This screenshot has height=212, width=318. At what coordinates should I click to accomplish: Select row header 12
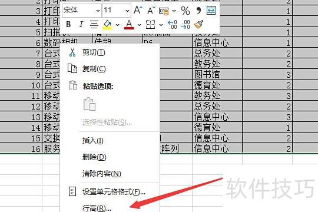pyautogui.click(x=21, y=107)
